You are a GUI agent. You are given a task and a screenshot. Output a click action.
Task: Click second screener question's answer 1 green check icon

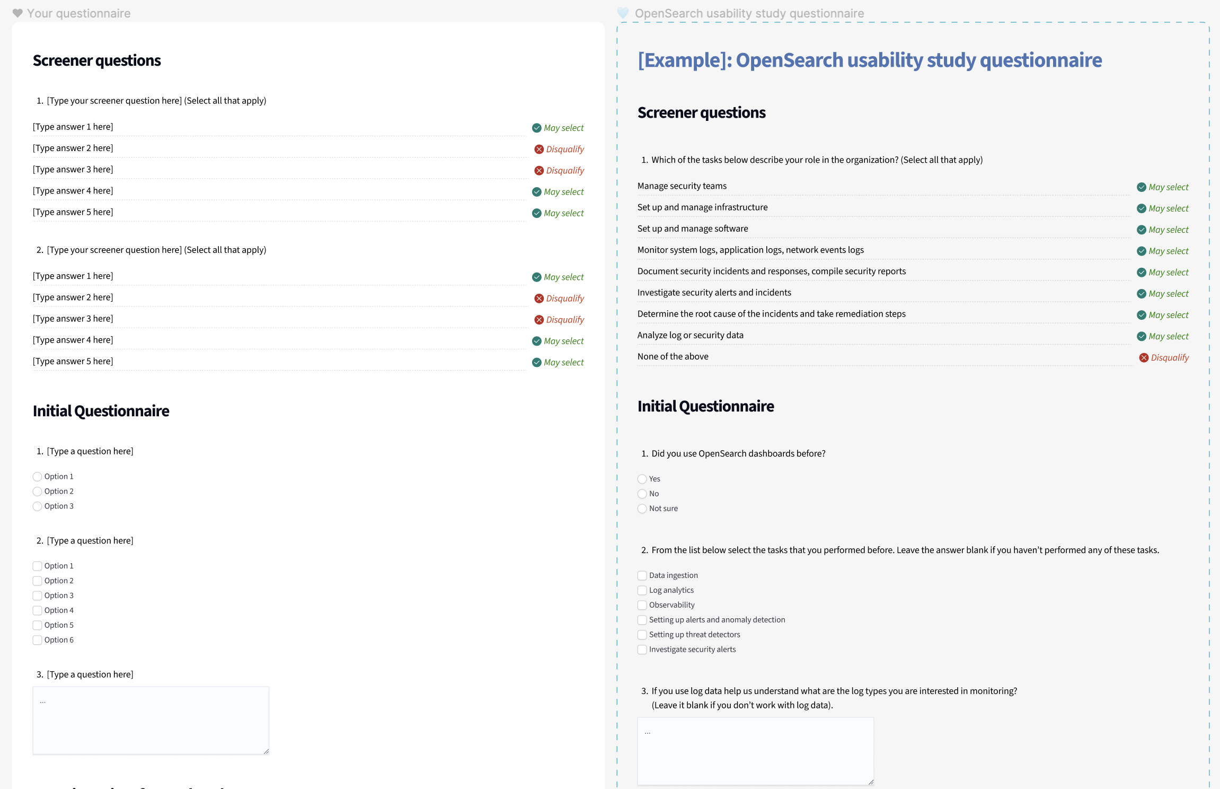(537, 277)
